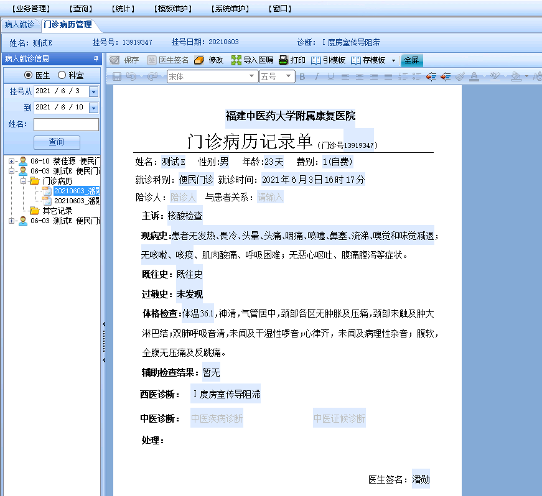This screenshot has width=542, height=496.
Task: Open the 统计 menu
Action: [123, 9]
